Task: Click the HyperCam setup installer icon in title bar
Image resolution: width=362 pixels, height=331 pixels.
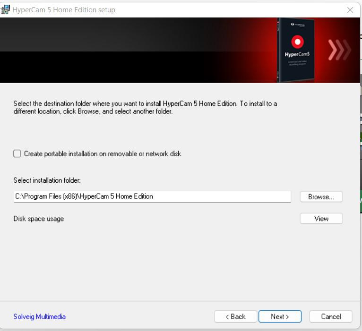Action: [5, 10]
